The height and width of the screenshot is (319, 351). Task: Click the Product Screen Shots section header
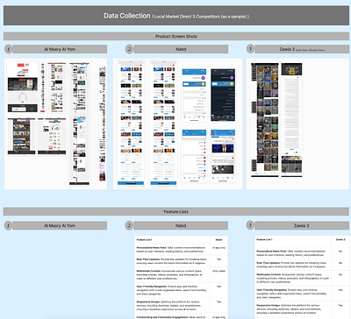176,36
